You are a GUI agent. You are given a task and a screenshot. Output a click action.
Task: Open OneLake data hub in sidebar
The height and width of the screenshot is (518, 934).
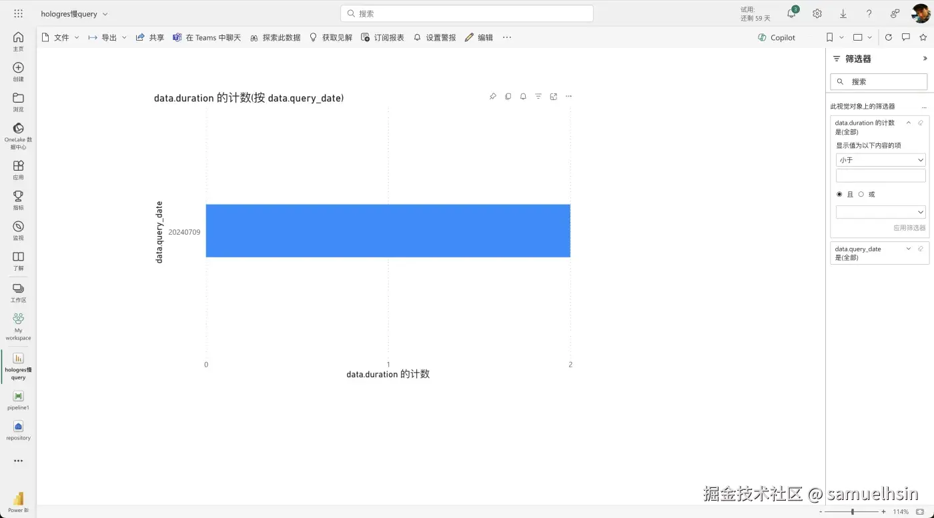(18, 135)
